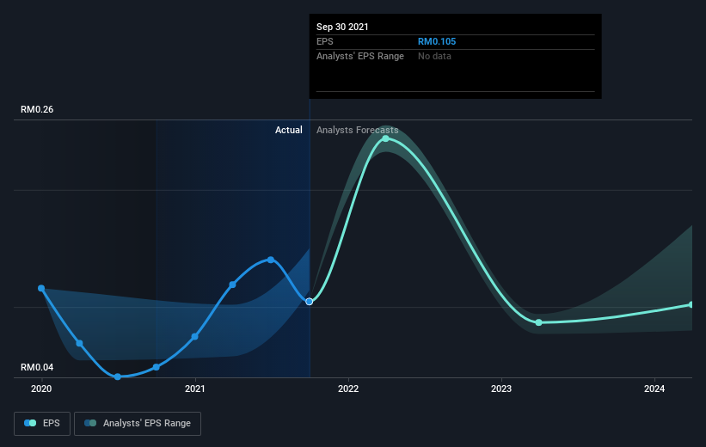Click the 2021 x-axis year label
706x447 pixels.
195,389
